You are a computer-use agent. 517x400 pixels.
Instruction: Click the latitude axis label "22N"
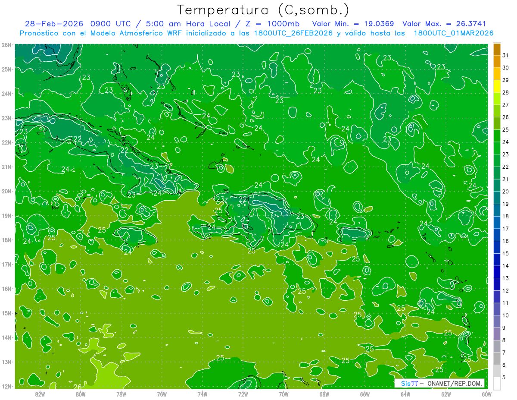pos(6,142)
